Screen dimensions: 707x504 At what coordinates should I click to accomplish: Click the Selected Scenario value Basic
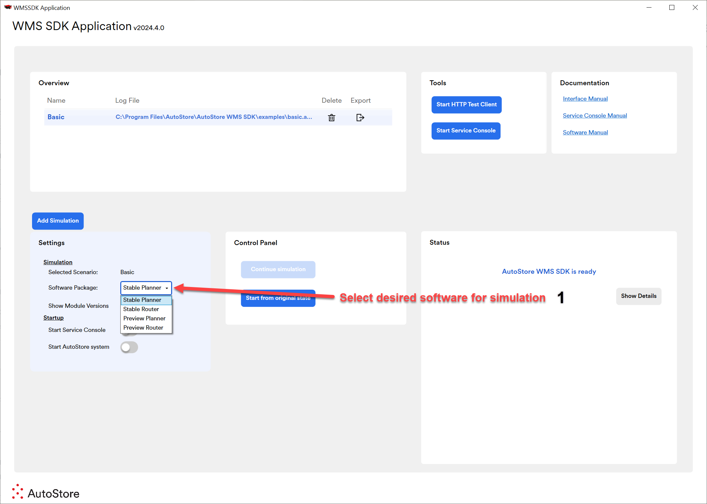127,272
